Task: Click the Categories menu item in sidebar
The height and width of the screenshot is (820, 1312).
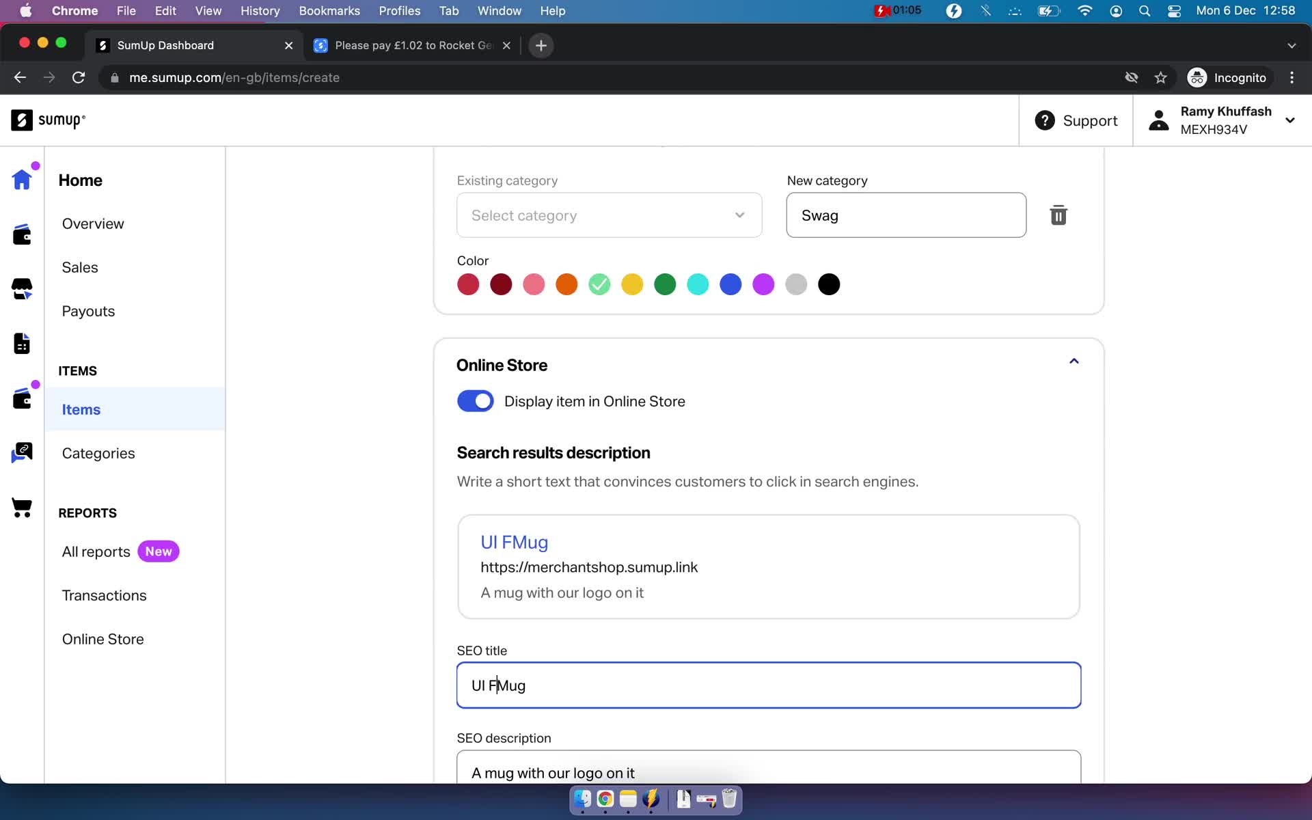Action: tap(98, 452)
